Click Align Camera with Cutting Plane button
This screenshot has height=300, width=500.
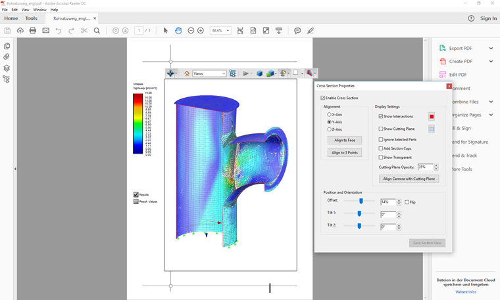(409, 179)
